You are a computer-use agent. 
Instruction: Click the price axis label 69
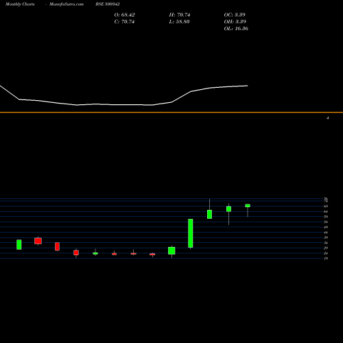tap(326, 206)
